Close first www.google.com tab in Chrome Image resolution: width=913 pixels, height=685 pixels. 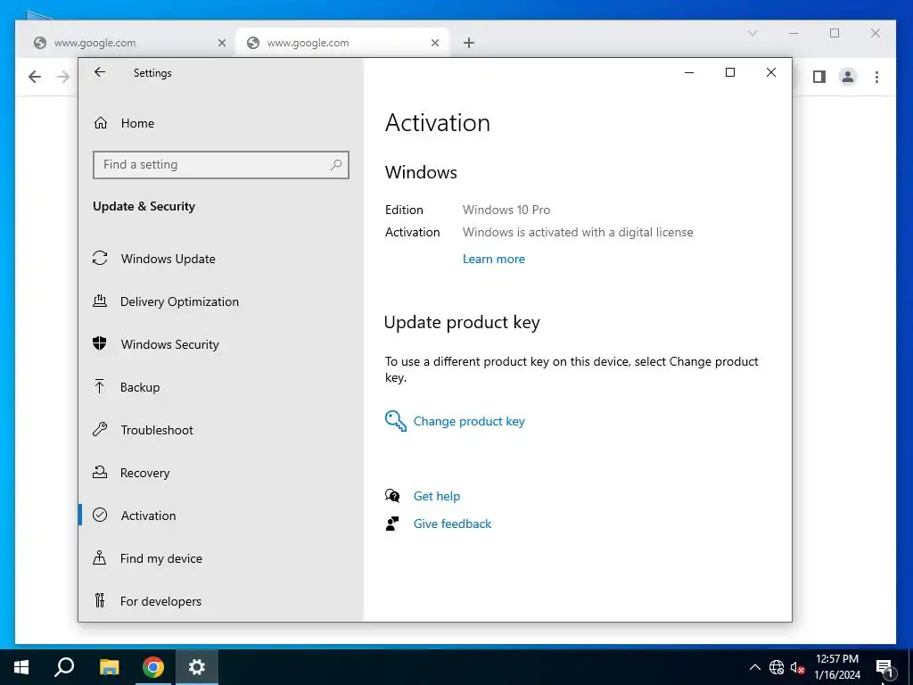(222, 43)
